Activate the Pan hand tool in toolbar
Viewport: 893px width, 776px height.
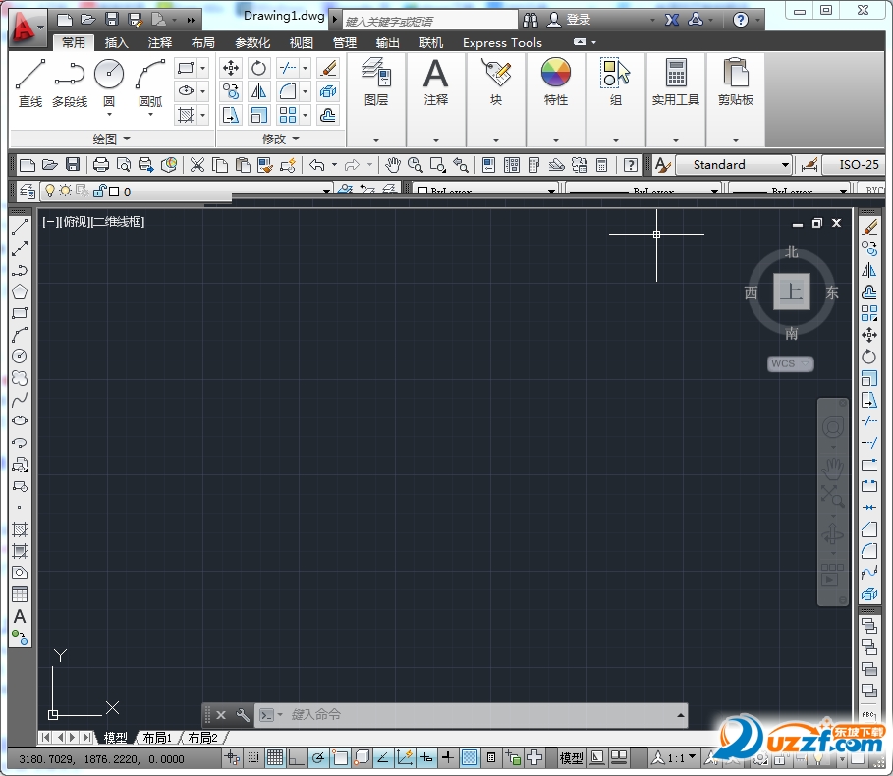(393, 165)
